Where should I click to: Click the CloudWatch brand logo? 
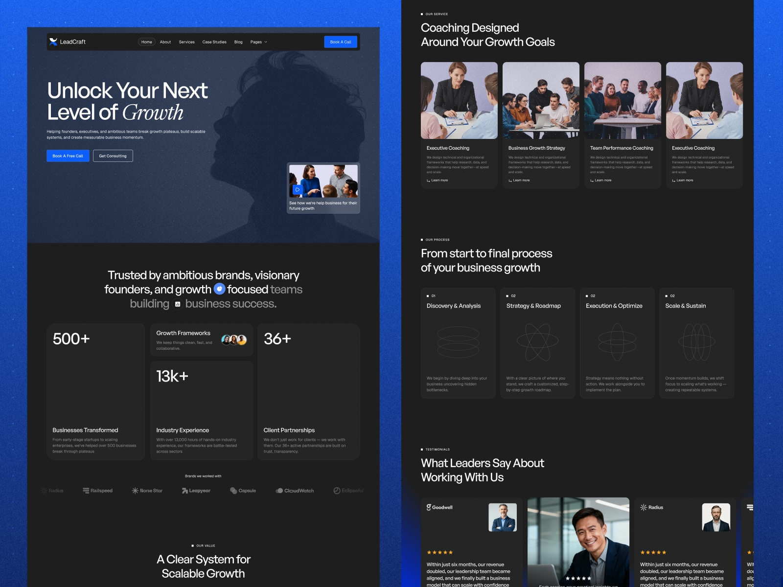click(x=295, y=491)
